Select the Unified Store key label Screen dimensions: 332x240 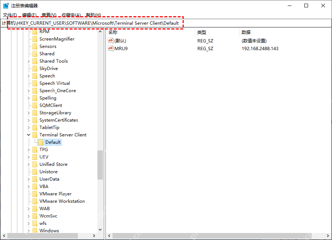[x=53, y=164]
